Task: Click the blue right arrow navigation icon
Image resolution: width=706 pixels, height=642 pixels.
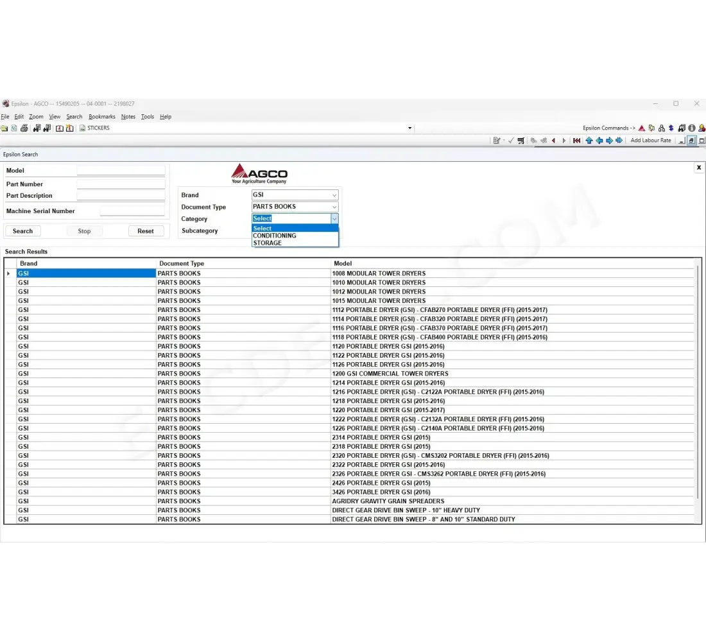Action: point(609,141)
